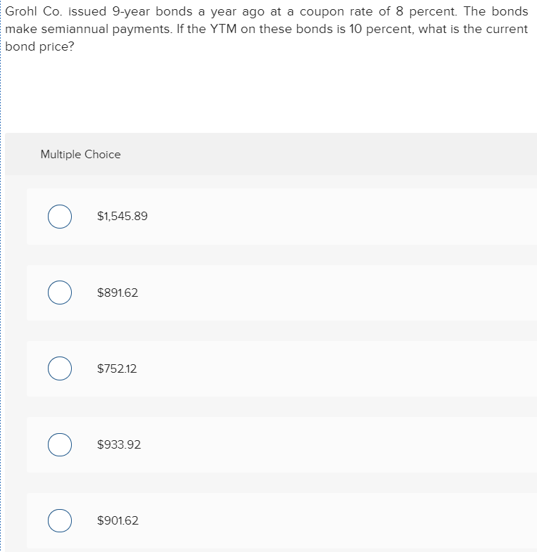Click the $891.62 answer label
The image size is (537, 552).
click(x=118, y=293)
